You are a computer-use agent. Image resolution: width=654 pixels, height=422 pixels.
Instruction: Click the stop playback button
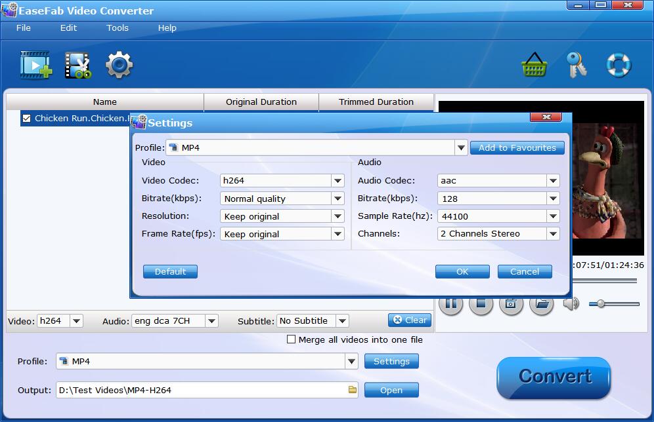[x=481, y=304]
